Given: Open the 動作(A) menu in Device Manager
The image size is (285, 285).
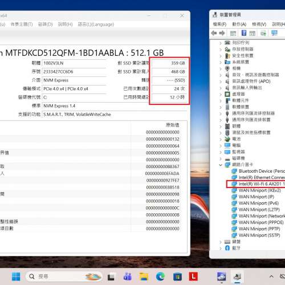Looking at the screenshot, I should click(x=239, y=25).
